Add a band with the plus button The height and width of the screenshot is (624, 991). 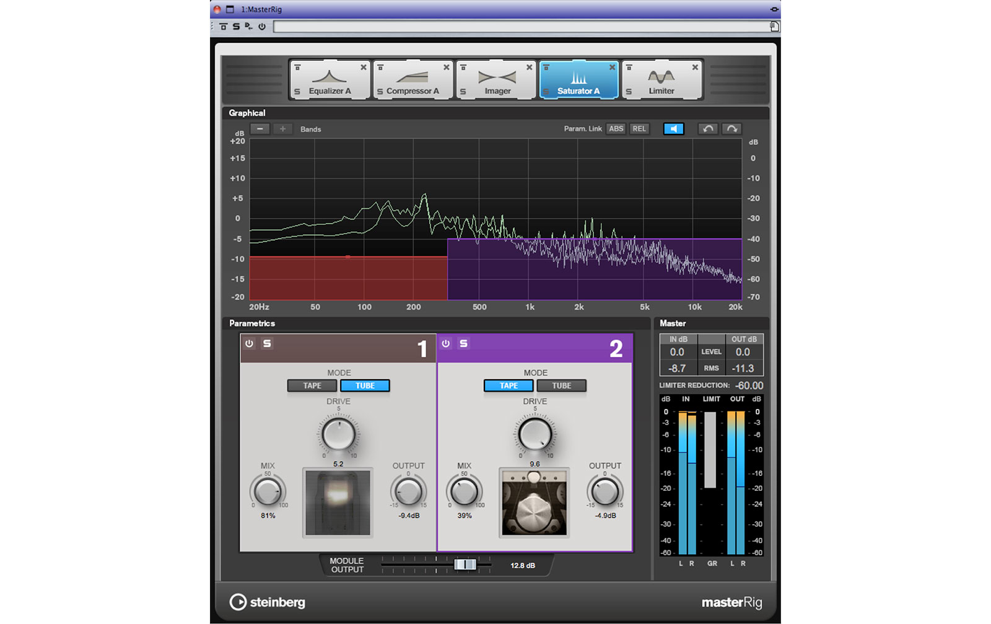(282, 129)
